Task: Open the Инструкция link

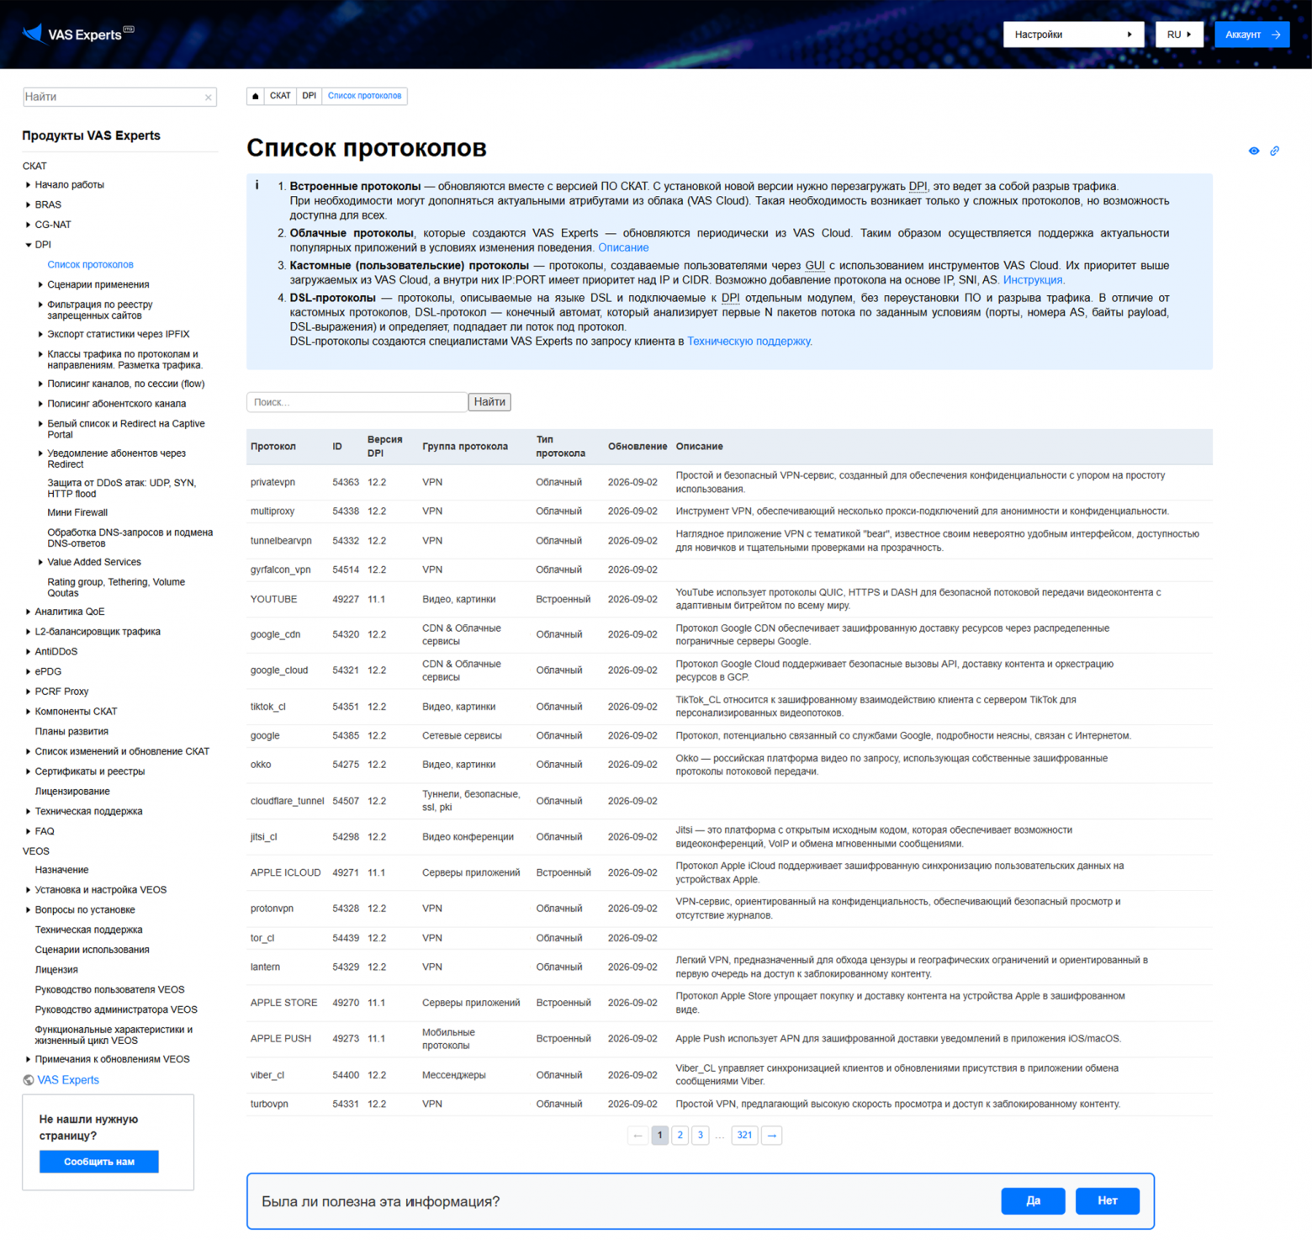Action: tap(1033, 280)
